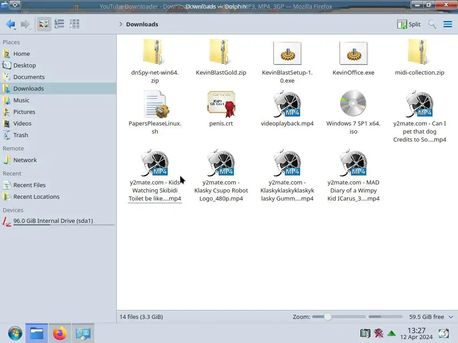Expand the breadcrumb chevron before Downloads
Image resolution: width=458 pixels, height=343 pixels.
point(121,24)
